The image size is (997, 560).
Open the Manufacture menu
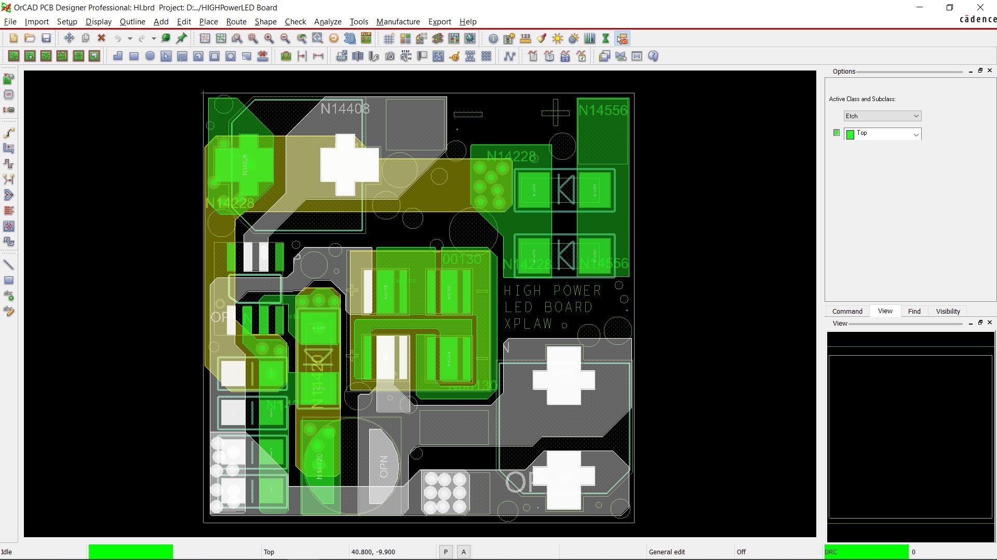(x=398, y=22)
